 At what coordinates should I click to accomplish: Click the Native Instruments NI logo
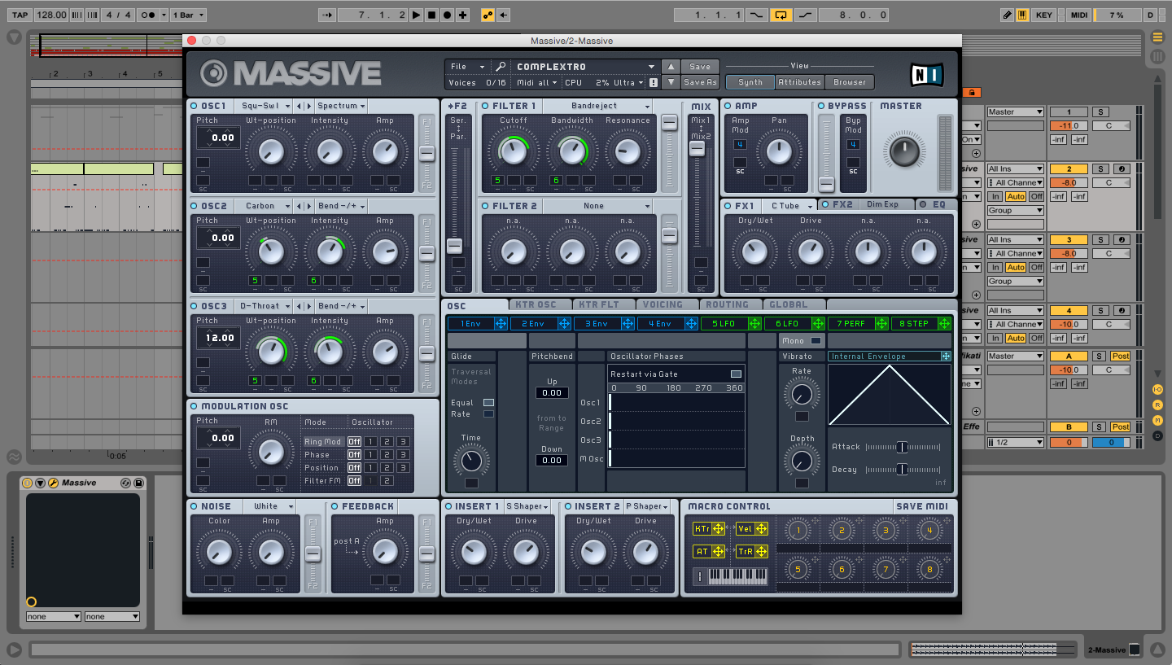[927, 75]
